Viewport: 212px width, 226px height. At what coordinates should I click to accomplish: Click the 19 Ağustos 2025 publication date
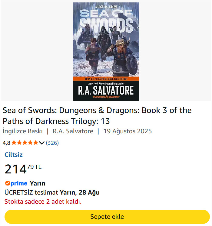pos(128,131)
